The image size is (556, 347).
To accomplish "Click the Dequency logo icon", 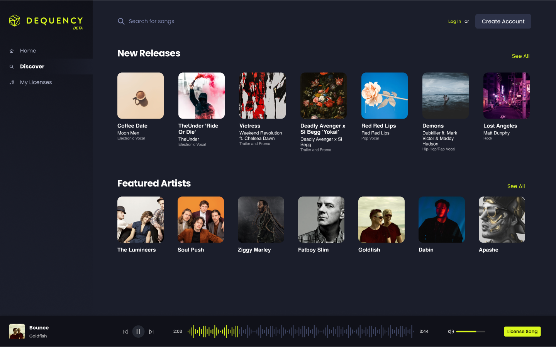I will [x=15, y=21].
